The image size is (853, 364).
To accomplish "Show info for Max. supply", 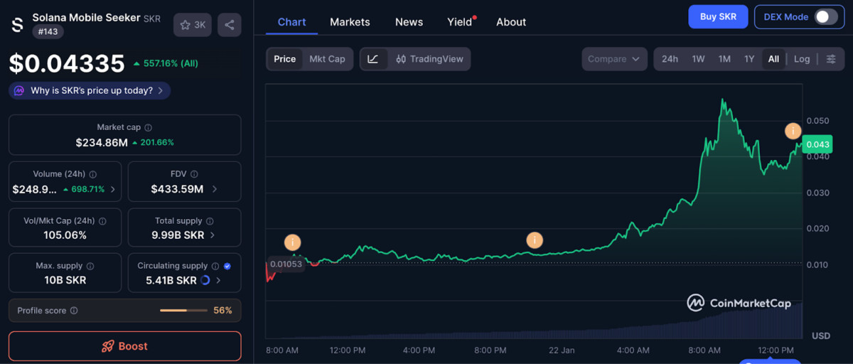I will pyautogui.click(x=90, y=266).
